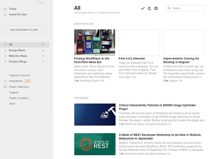This screenshot has height=159, width=210.
Task: Click the NEW badge beside Integrations
Action: coord(28,81)
